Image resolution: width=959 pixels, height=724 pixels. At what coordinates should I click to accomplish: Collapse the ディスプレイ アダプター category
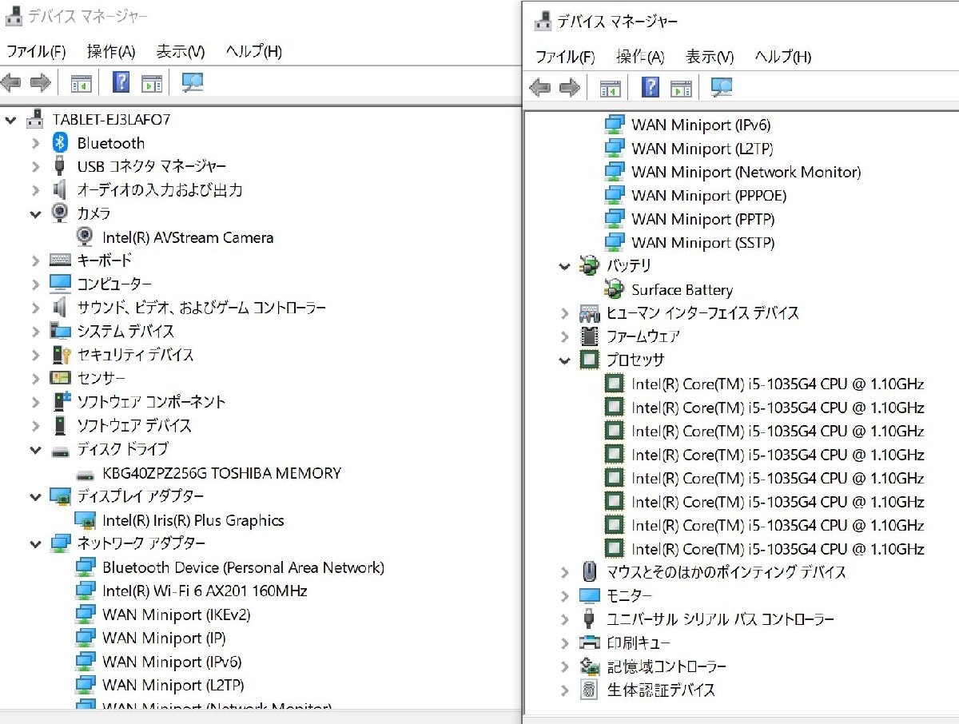pyautogui.click(x=35, y=497)
